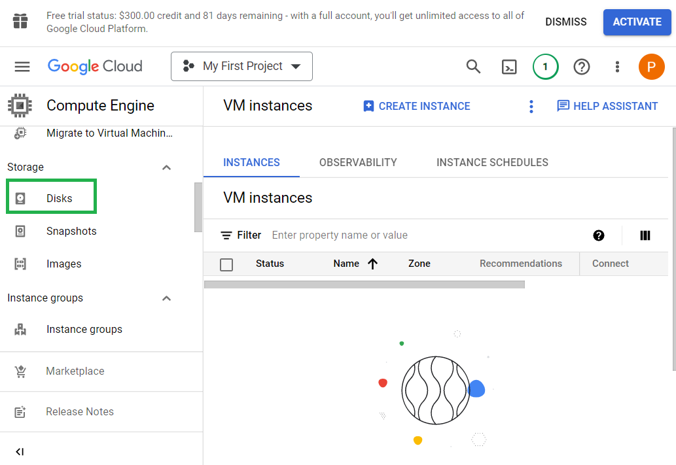Screen dimensions: 676x465
Task: Click the Filter lines icon
Action: (x=226, y=235)
